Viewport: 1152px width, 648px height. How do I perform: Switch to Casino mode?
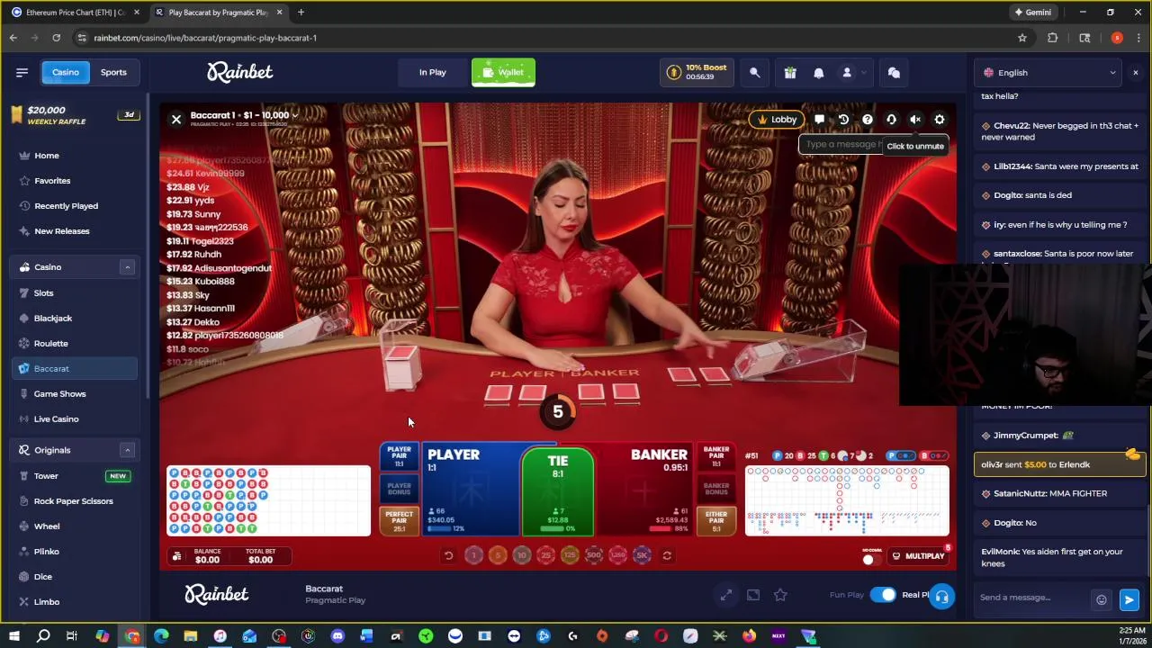pos(65,72)
